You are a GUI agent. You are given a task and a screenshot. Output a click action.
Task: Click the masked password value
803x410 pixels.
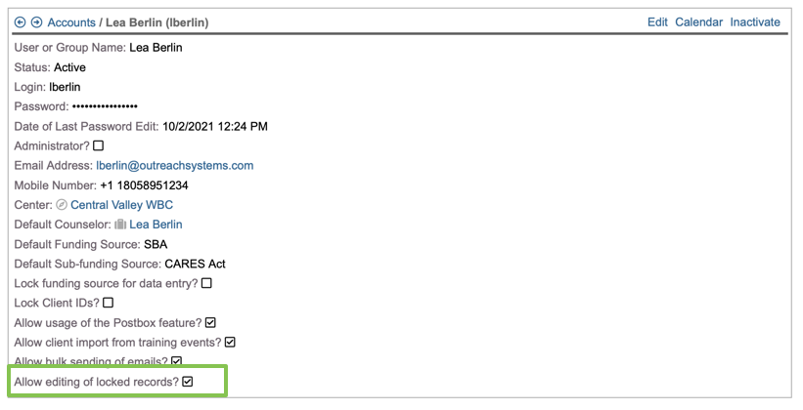tap(105, 106)
